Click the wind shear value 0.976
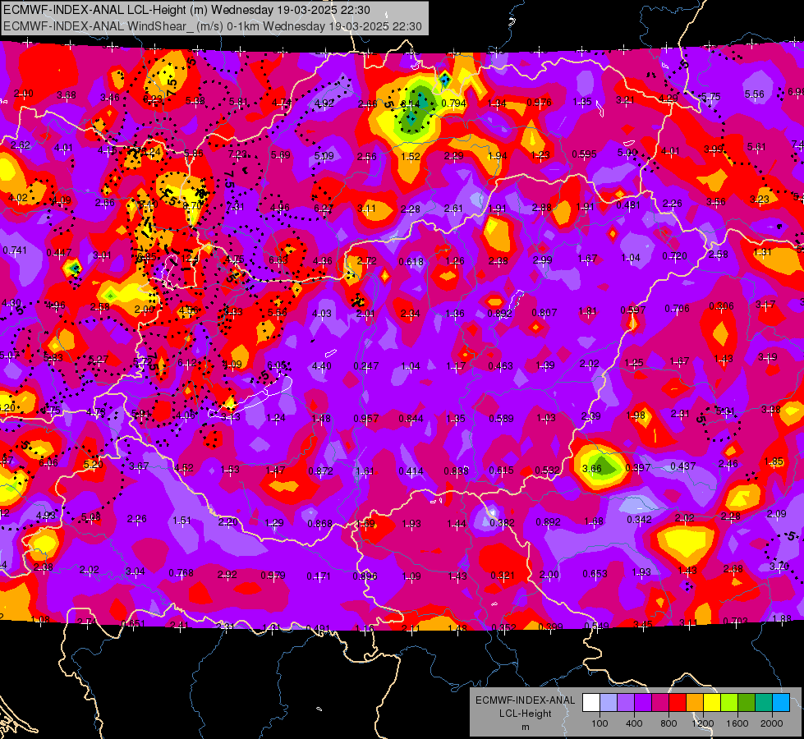The image size is (804, 739). pyautogui.click(x=539, y=102)
